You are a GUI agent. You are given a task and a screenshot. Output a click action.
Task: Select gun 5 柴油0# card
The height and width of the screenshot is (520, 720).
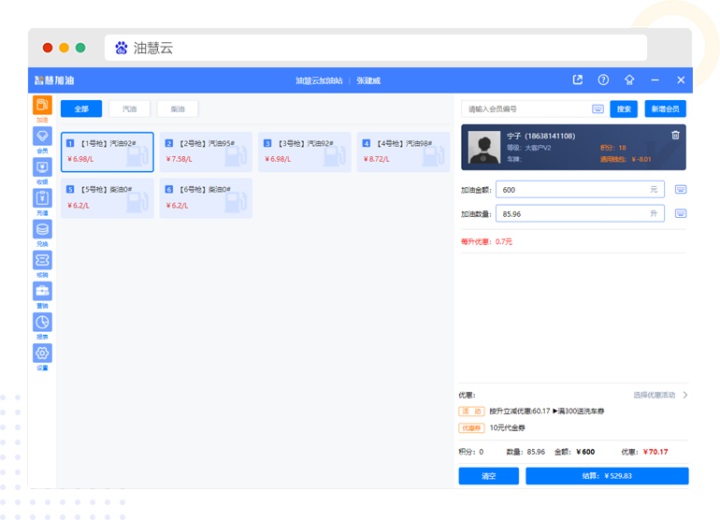[x=108, y=198]
